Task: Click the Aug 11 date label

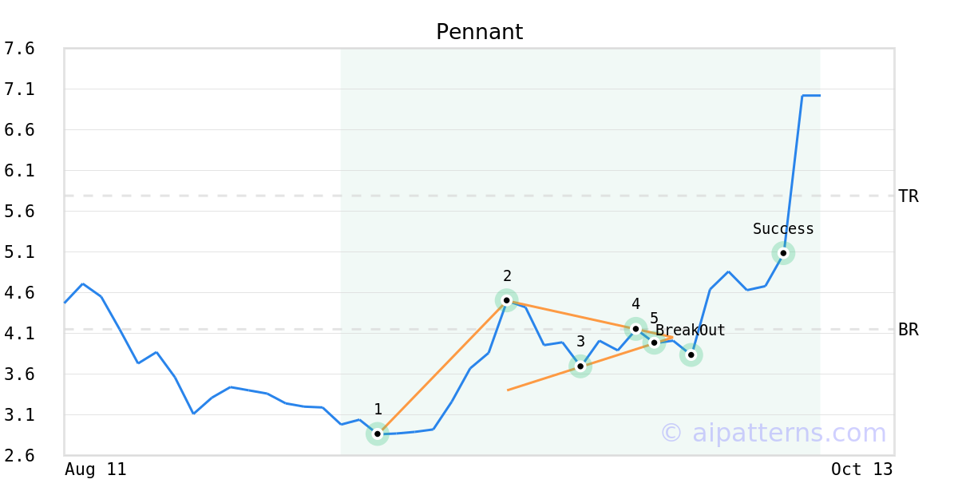Action: [x=96, y=469]
